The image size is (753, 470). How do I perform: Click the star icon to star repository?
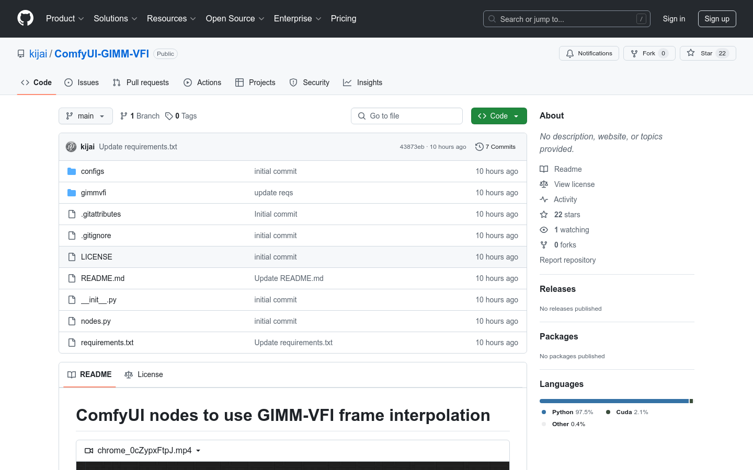pyautogui.click(x=691, y=53)
